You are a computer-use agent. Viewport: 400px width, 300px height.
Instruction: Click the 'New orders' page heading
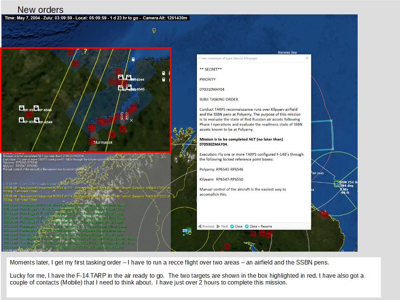click(x=40, y=10)
